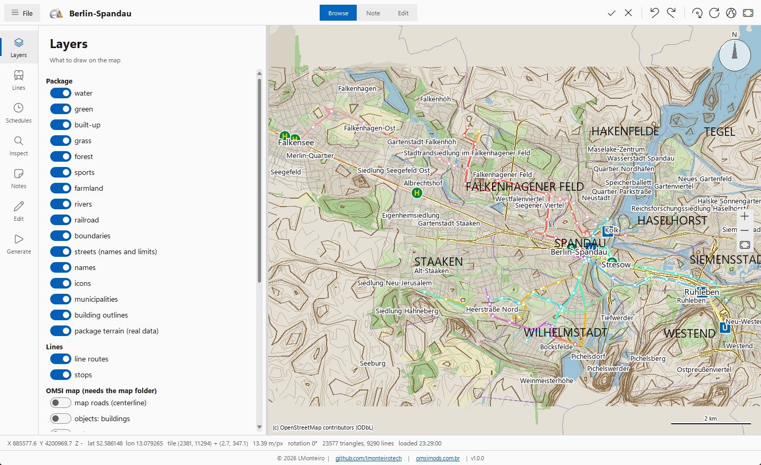Hide the line routes layer
The width and height of the screenshot is (761, 465).
click(61, 359)
